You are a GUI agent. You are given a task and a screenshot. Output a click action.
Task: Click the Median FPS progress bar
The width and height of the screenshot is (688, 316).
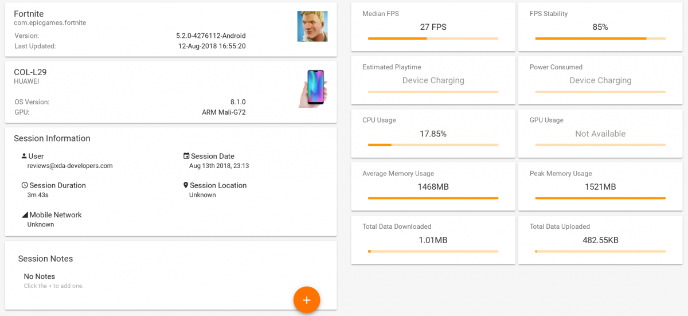[x=433, y=38]
